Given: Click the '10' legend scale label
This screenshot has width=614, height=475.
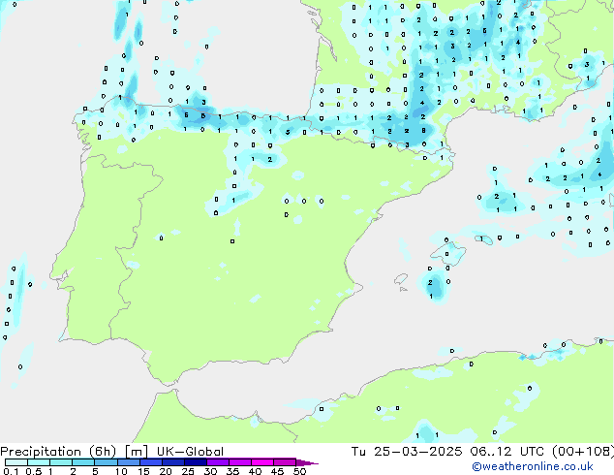Looking at the screenshot, I should tap(121, 471).
